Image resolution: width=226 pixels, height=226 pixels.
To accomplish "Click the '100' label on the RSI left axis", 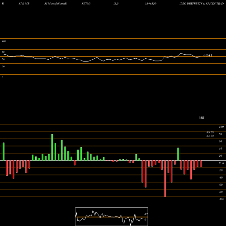I will 4,41.
